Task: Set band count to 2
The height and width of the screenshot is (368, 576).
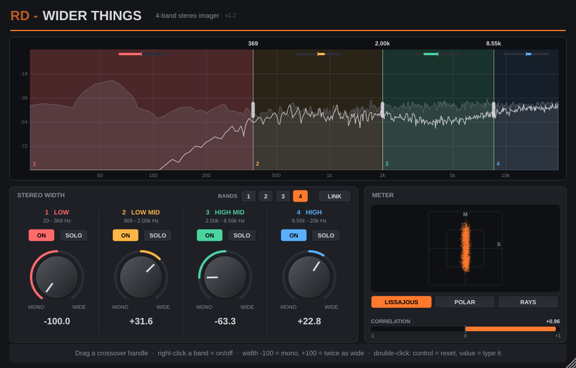Action: (266, 196)
